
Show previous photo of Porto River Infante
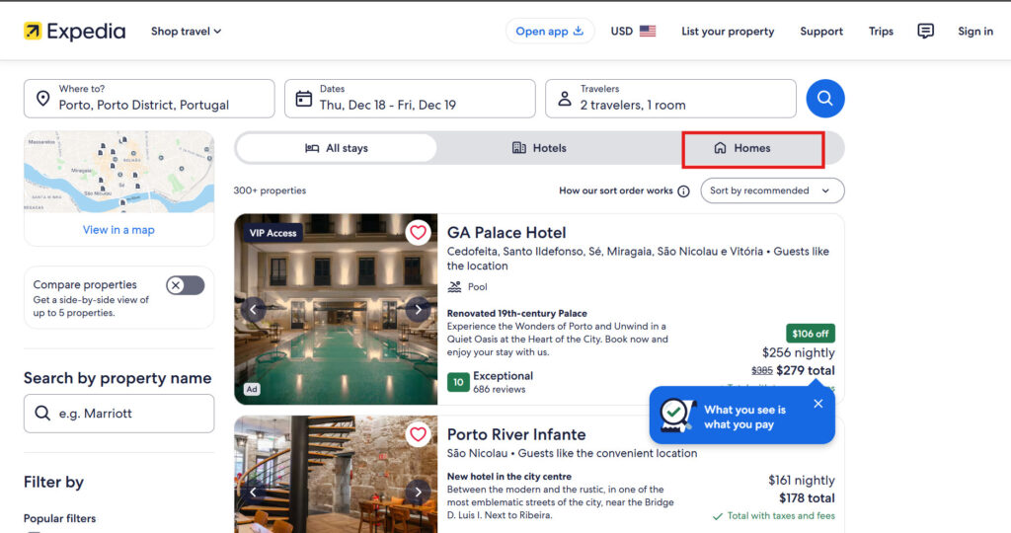click(254, 493)
